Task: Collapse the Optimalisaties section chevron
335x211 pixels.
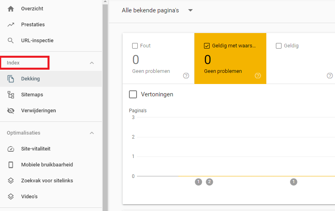Action: tap(92, 133)
